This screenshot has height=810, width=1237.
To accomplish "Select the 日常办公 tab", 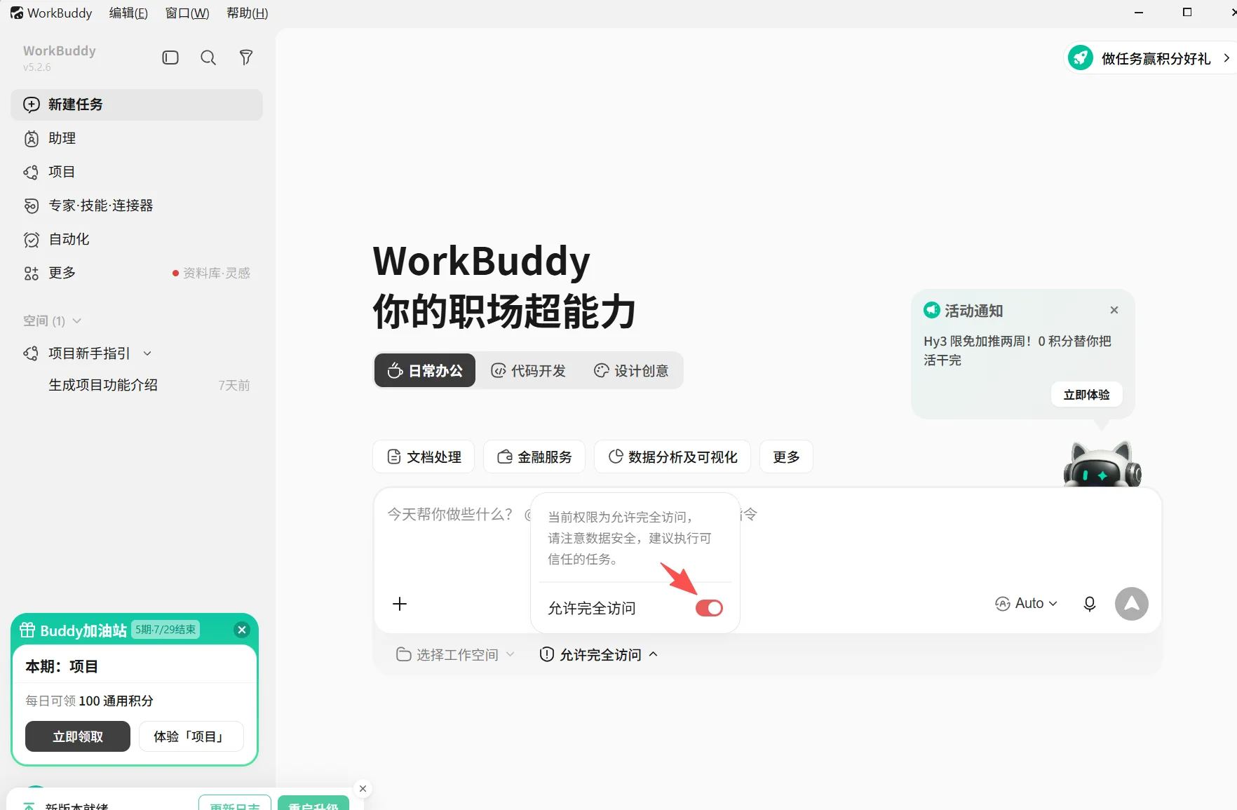I will point(425,370).
